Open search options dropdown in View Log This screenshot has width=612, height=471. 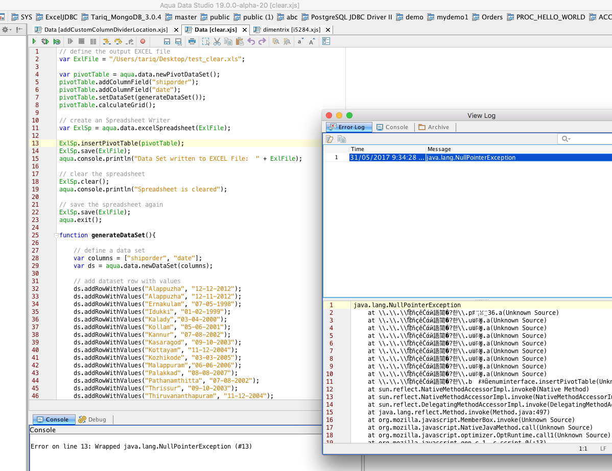(x=566, y=139)
